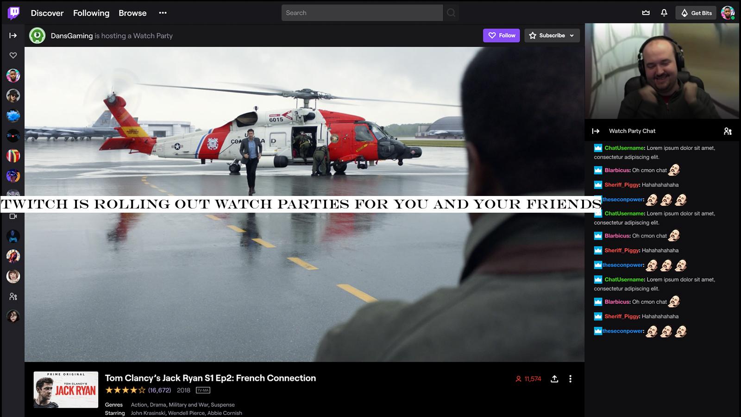The image size is (741, 417).
Task: Open the second followed channel avatar in sidebar
Action: [x=13, y=95]
